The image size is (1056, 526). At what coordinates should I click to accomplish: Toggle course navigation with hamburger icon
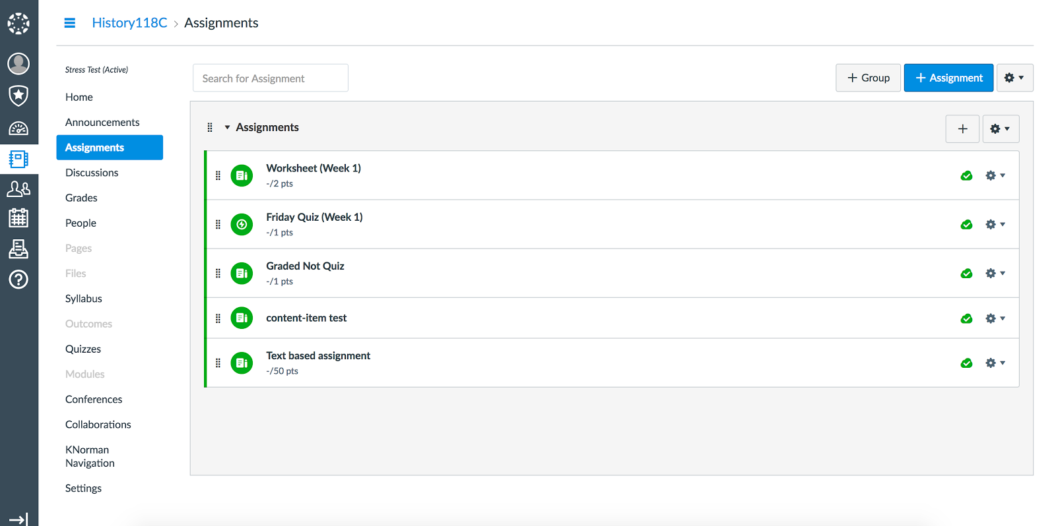69,23
